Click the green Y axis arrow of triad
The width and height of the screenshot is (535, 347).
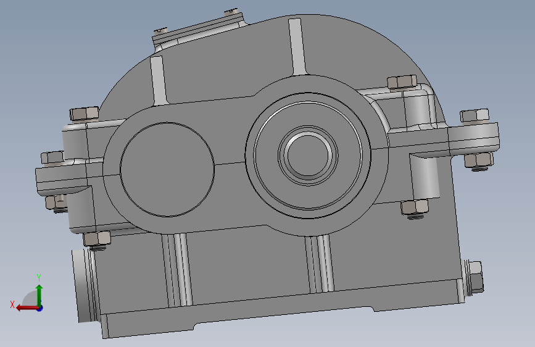point(39,295)
